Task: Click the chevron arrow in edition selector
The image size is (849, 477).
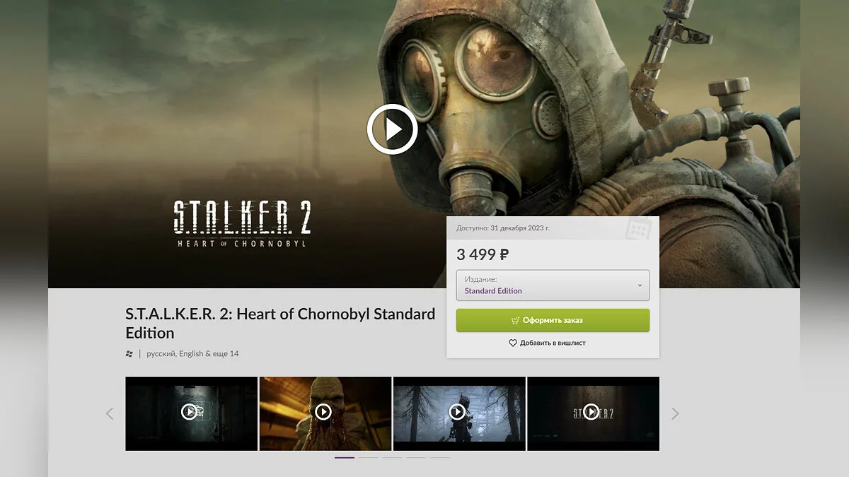Action: point(640,285)
